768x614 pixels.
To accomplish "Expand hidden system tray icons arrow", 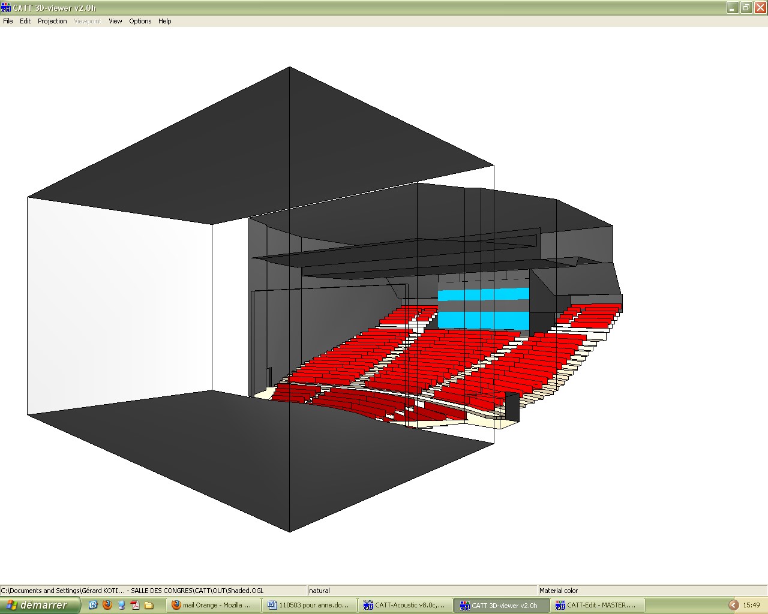I will pos(733,605).
